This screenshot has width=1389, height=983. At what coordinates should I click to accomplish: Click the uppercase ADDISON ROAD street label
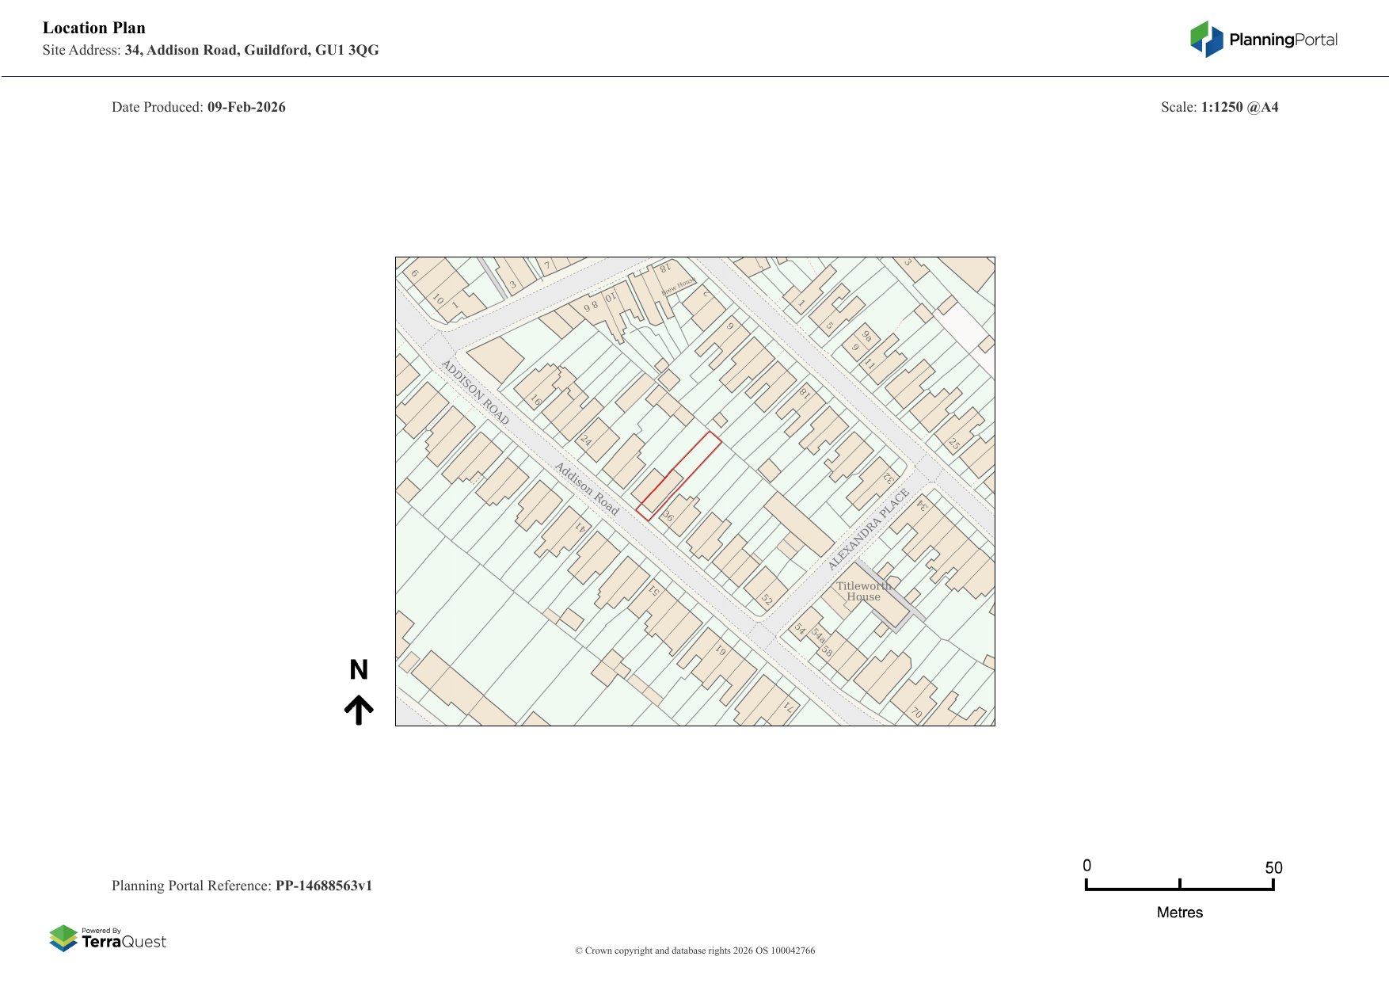[x=474, y=391]
